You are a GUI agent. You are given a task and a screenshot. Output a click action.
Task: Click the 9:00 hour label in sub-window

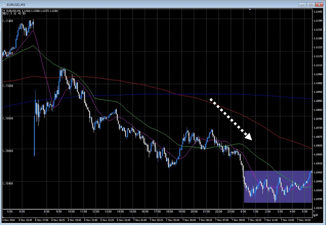tap(59, 211)
